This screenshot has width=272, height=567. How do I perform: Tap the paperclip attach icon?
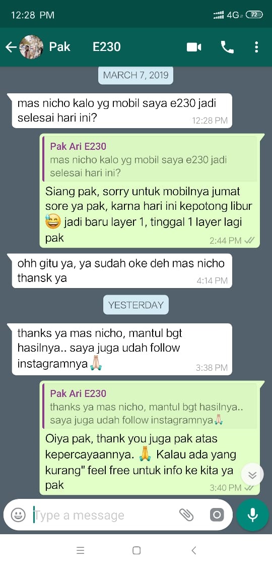(x=186, y=515)
